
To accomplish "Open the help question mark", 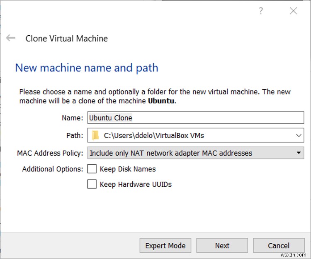I will (261, 11).
